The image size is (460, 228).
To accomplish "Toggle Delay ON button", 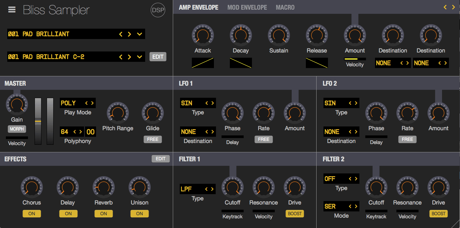I will click(68, 213).
